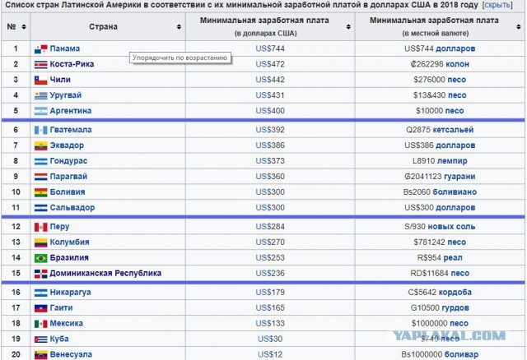Open the Гондурас country link
527x360 pixels.
[x=68, y=161]
